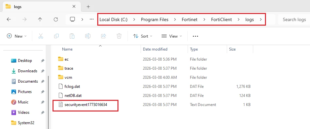The width and height of the screenshot is (310, 129).
Task: Go forward with the right arrow
Action: point(24,19)
